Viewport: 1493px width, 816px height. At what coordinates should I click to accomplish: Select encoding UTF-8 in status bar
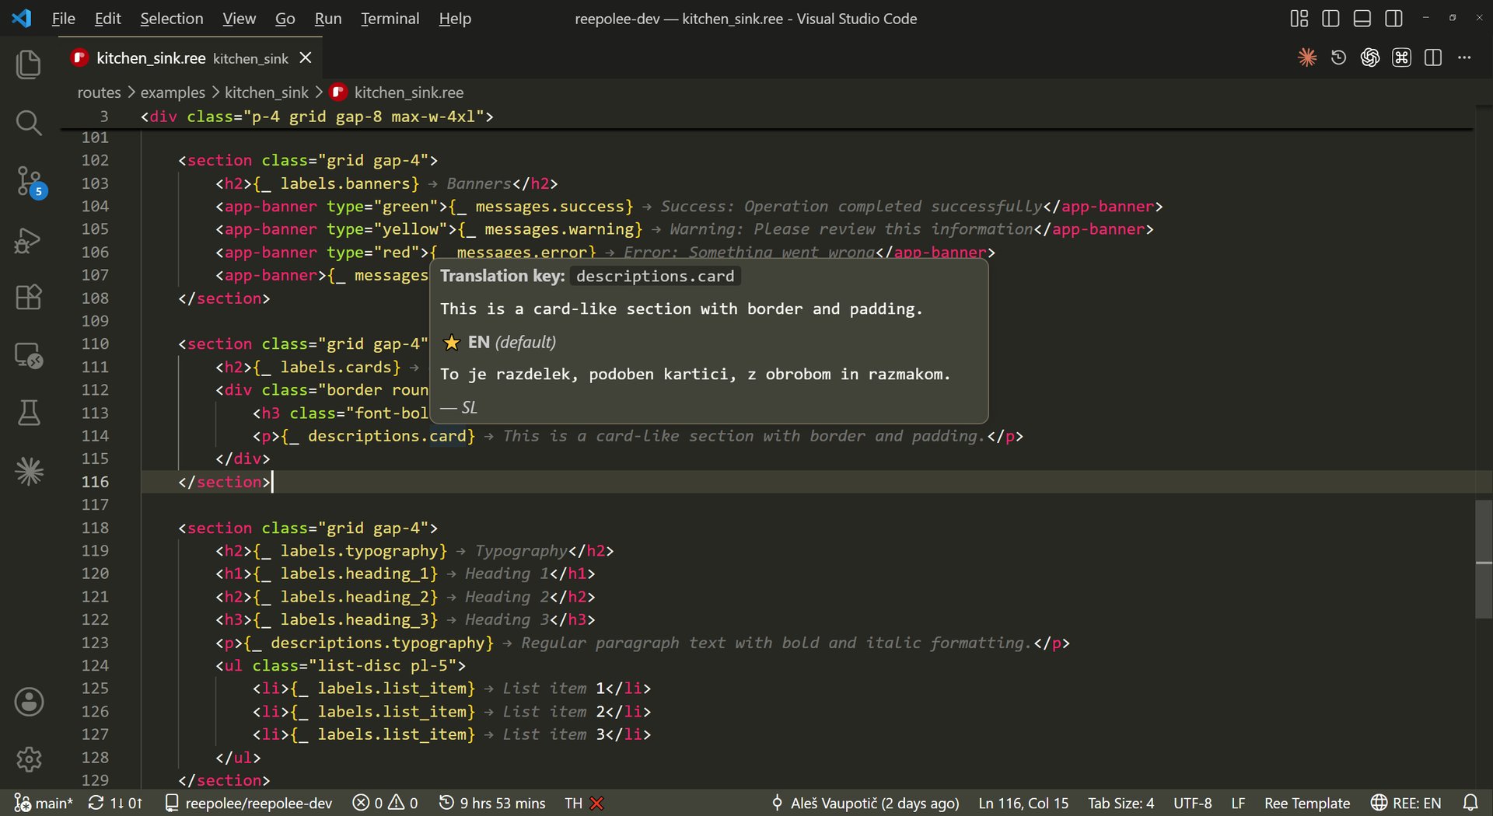coord(1192,803)
